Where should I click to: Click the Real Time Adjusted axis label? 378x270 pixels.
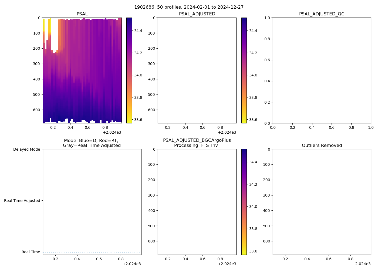point(22,201)
